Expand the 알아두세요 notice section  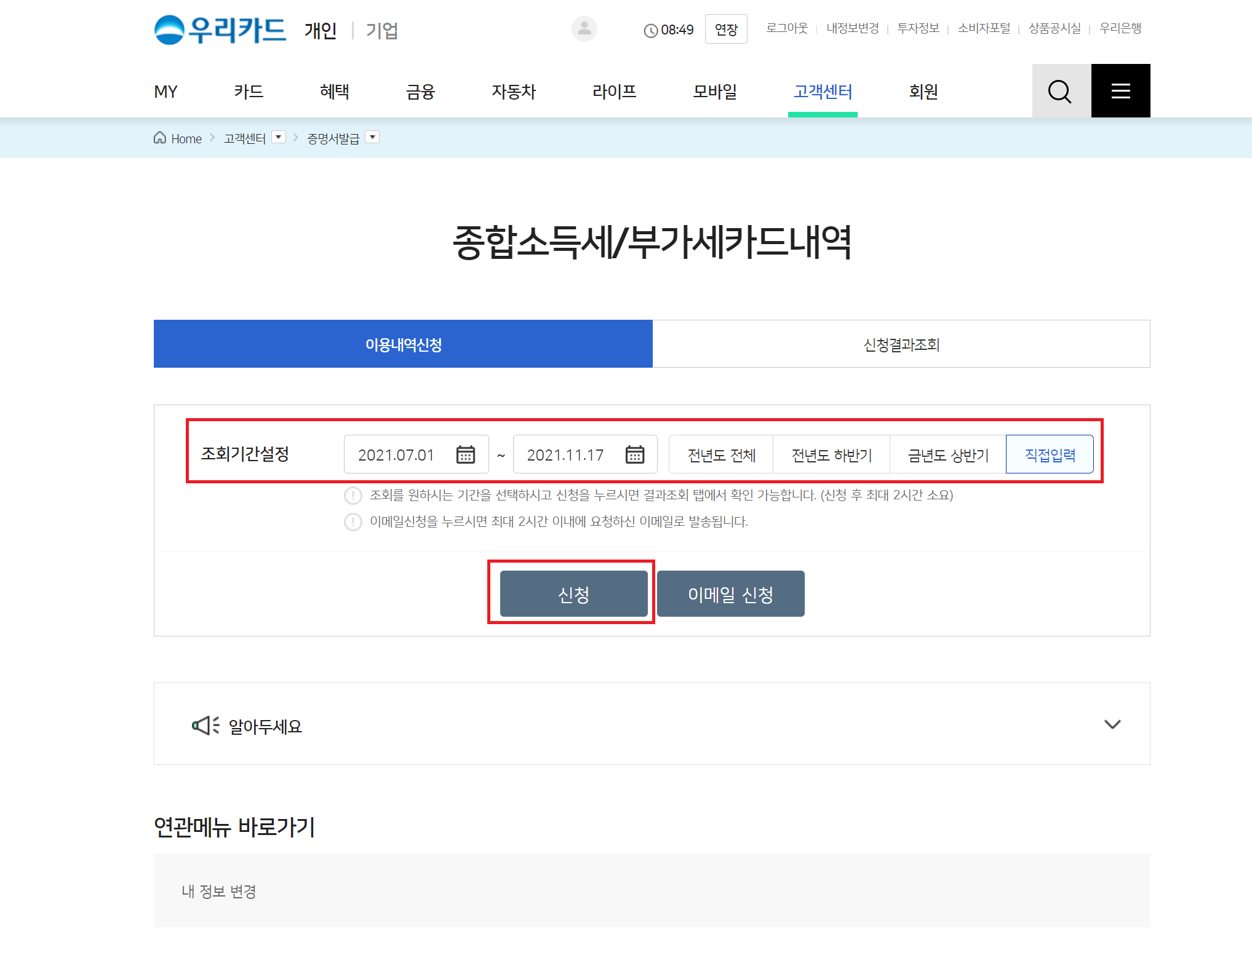[1112, 724]
